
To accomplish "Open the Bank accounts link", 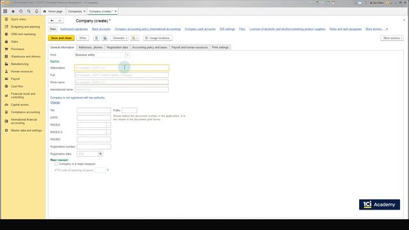I will point(101,29).
